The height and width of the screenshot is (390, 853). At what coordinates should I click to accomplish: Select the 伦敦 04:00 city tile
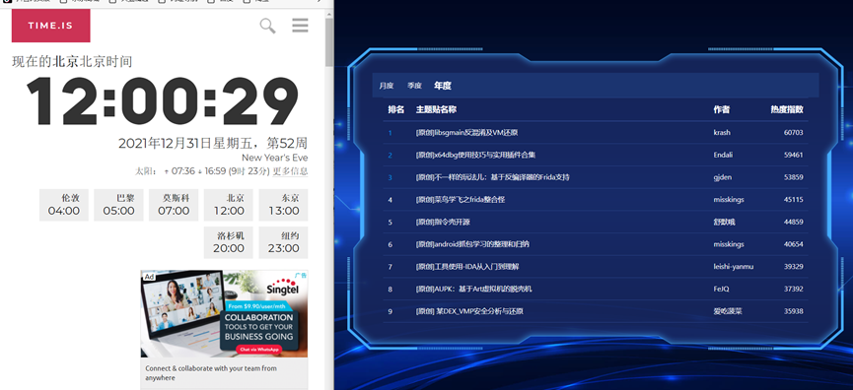[x=64, y=205]
